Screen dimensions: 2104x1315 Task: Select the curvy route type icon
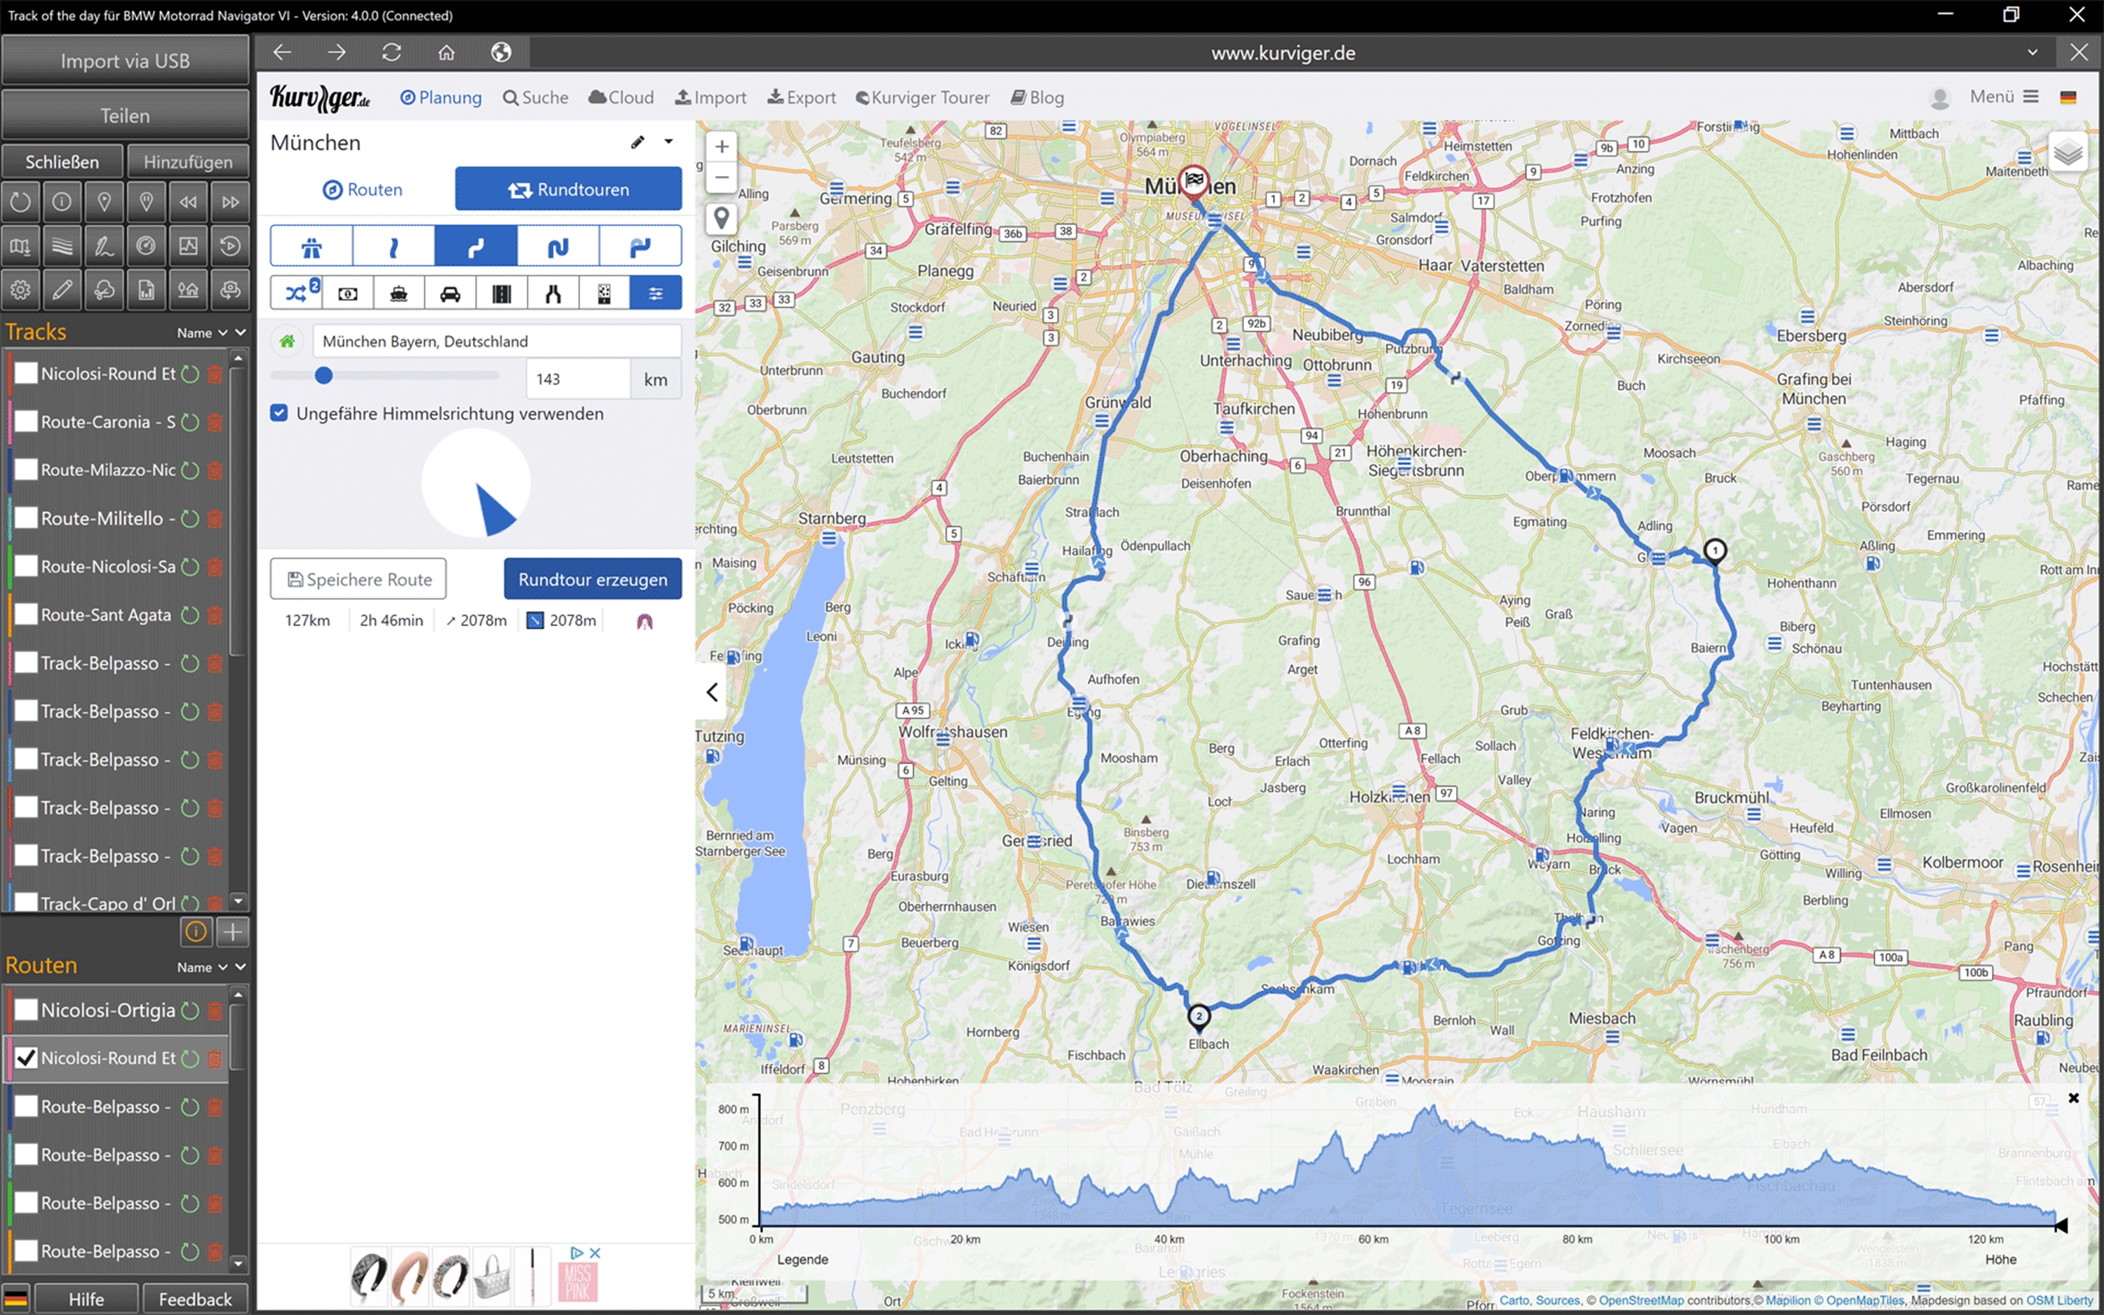point(476,247)
